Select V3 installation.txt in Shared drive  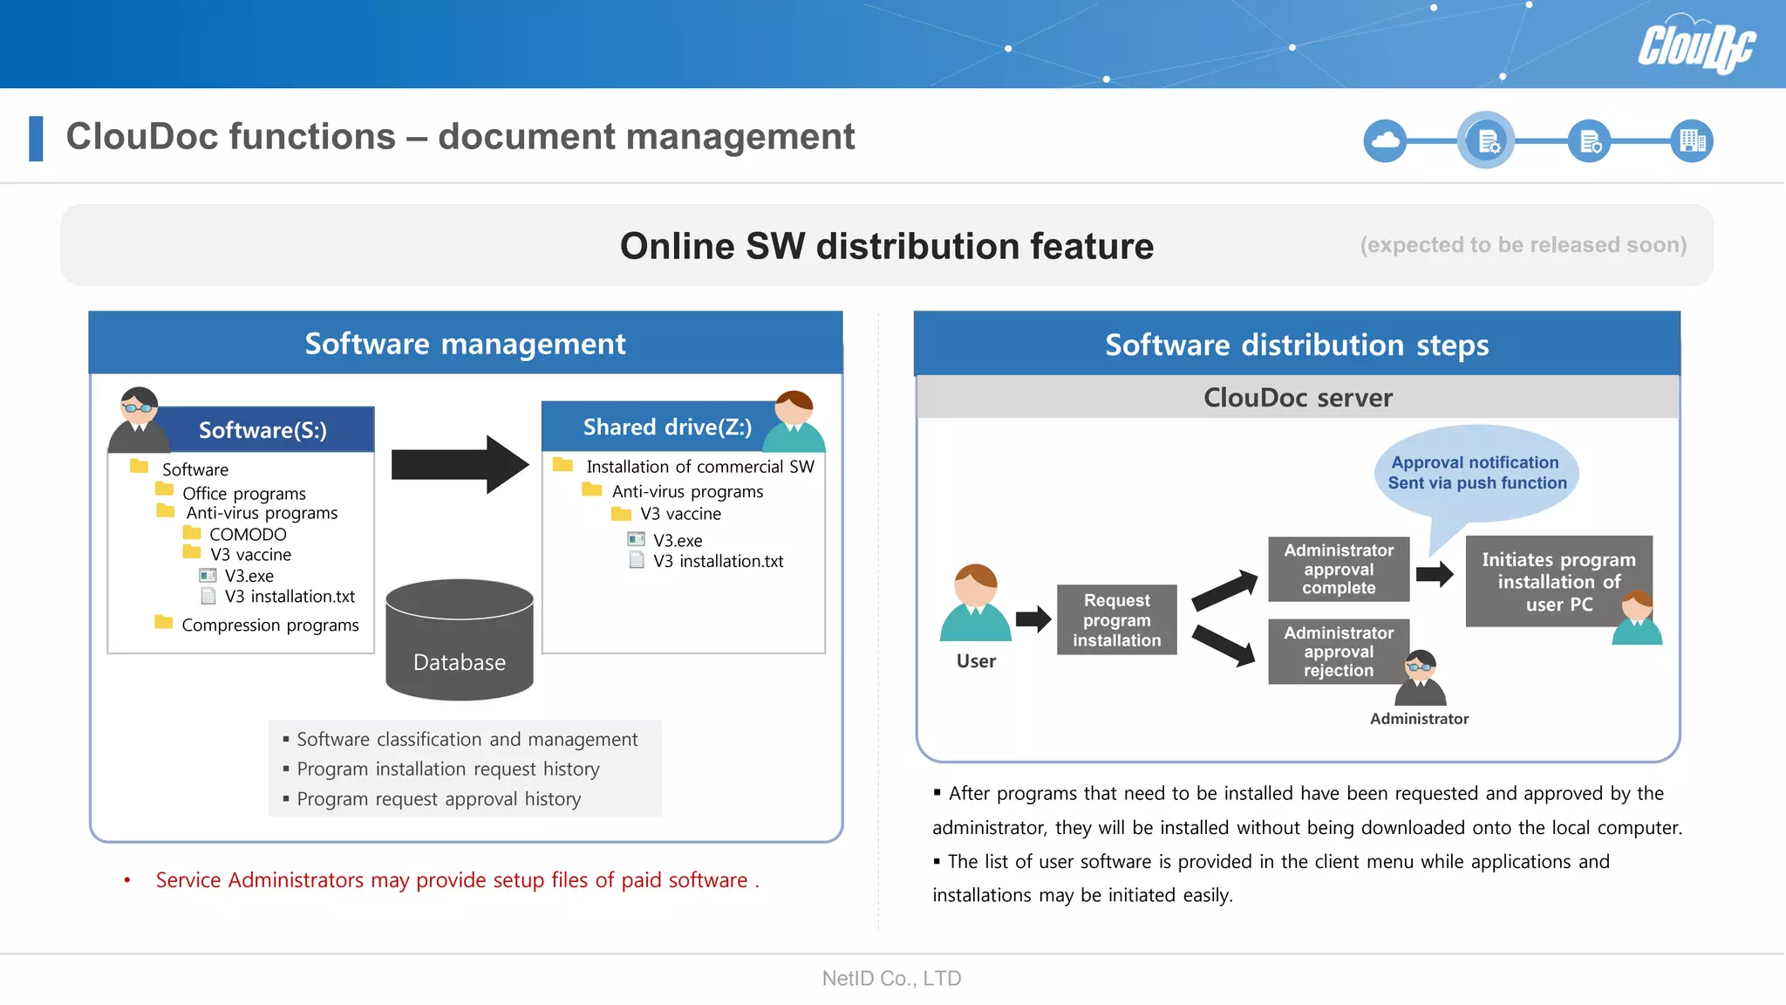[x=718, y=561]
